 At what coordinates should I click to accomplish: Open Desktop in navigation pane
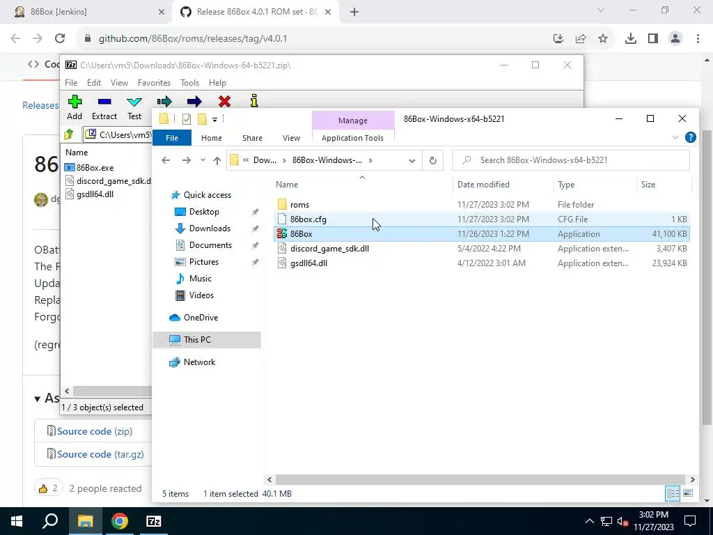click(x=204, y=212)
